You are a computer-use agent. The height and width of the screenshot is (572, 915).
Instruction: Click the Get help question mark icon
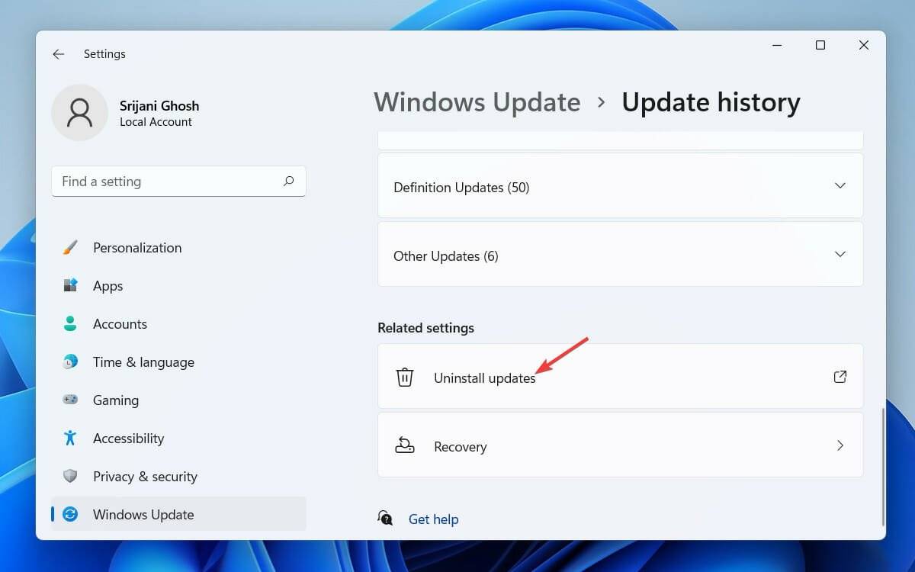[386, 519]
